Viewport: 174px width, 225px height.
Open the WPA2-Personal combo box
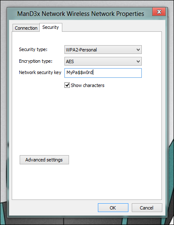pos(103,50)
